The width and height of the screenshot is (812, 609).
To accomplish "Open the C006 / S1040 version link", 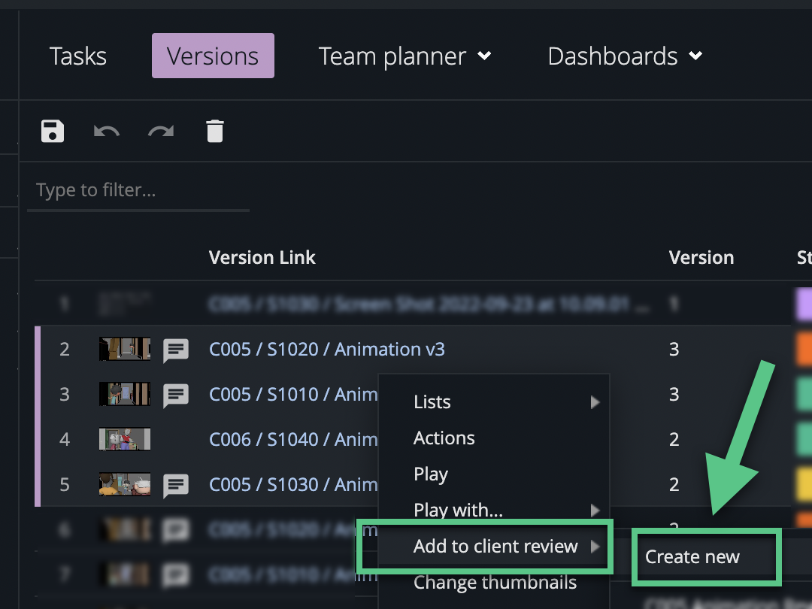I will tap(293, 440).
